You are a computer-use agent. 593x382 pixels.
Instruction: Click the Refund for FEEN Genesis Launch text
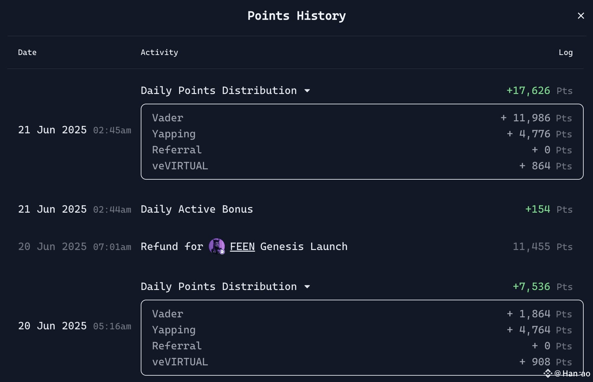tap(244, 247)
